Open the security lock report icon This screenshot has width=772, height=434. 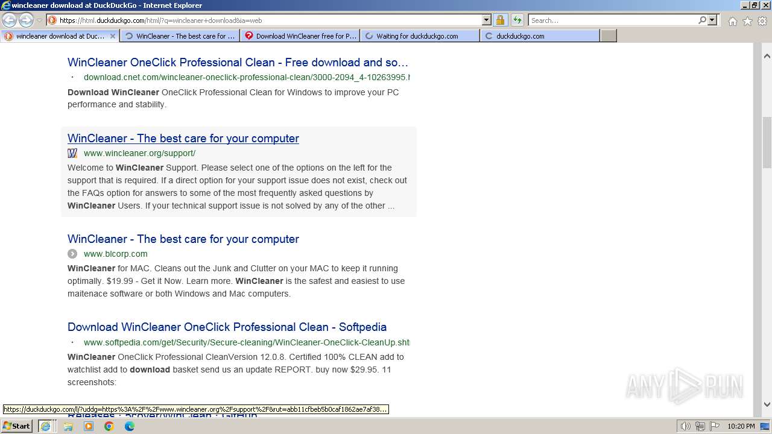point(500,20)
